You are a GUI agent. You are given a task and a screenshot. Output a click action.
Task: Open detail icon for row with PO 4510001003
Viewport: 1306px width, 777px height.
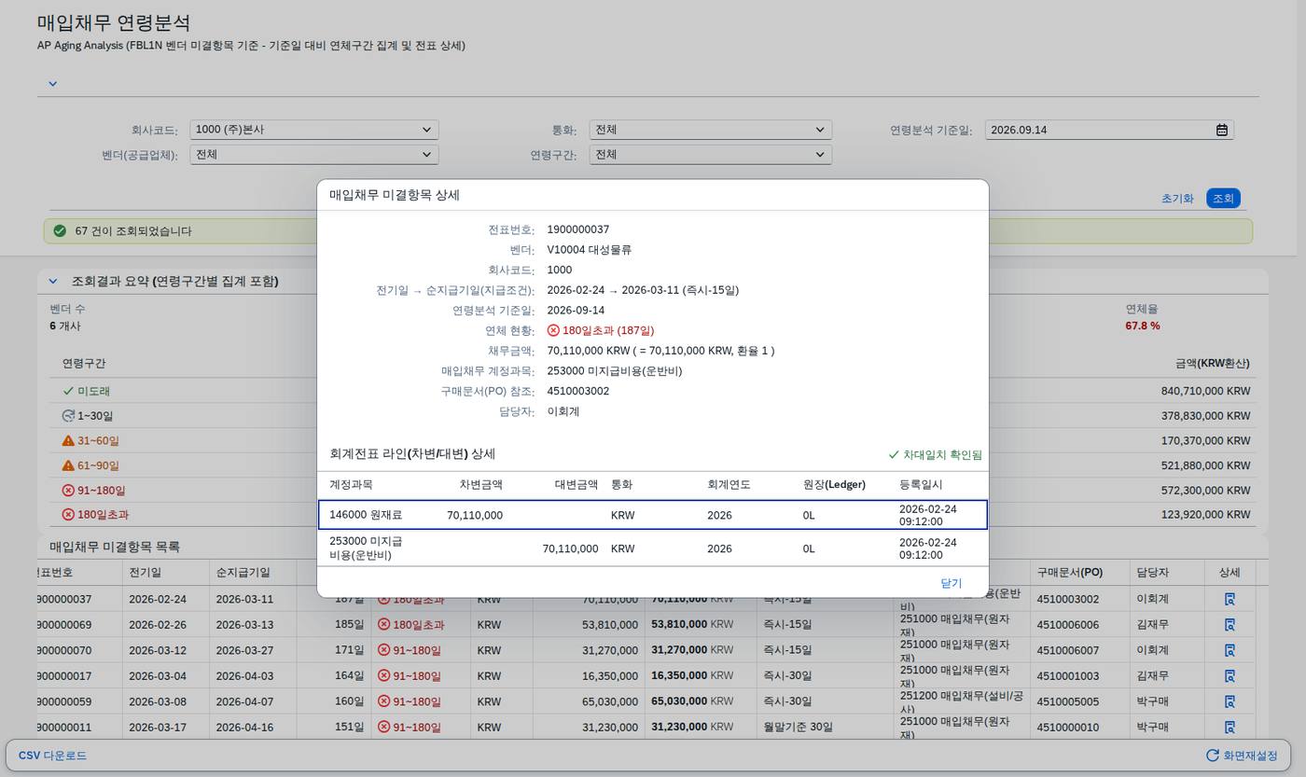tap(1230, 676)
